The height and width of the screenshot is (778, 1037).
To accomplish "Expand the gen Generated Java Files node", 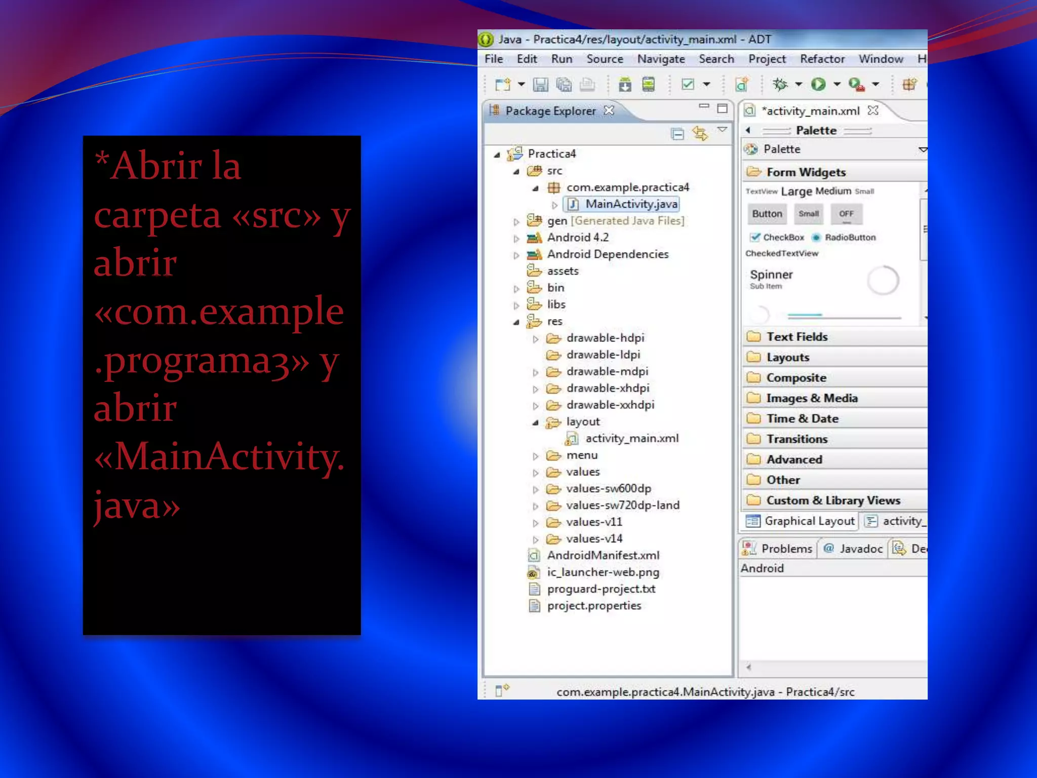I will tap(516, 221).
